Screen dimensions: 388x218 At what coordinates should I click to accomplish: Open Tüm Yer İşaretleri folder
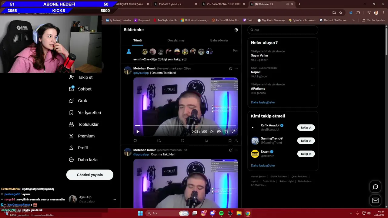[x=373, y=20]
